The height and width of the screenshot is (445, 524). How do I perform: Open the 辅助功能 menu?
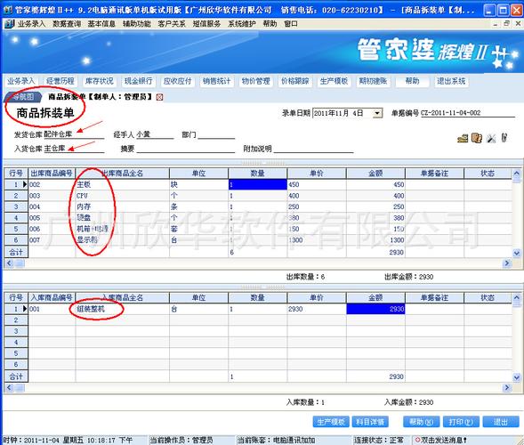click(137, 24)
